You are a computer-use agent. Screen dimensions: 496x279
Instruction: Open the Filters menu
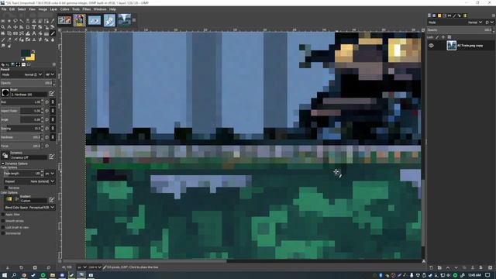point(86,9)
